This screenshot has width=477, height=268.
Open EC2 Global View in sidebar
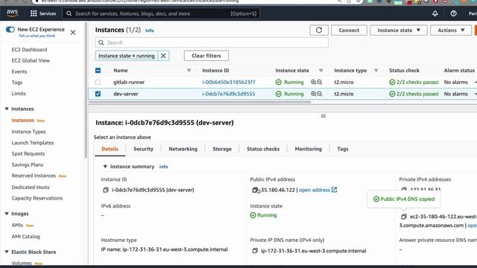[x=31, y=60]
